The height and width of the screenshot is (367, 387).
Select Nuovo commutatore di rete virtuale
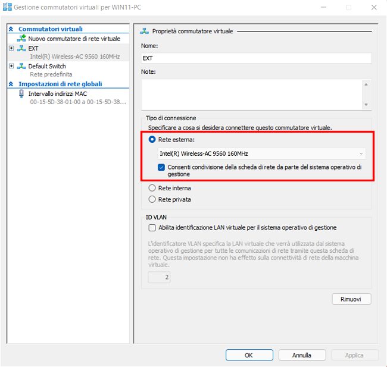pyautogui.click(x=74, y=39)
